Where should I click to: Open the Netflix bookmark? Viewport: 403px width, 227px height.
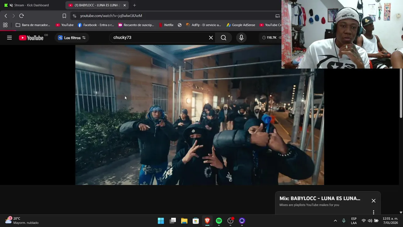[x=166, y=25]
